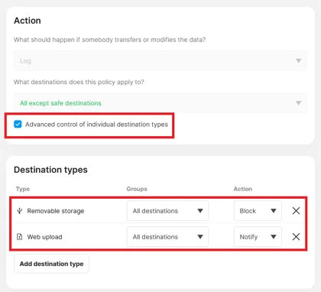Click the arrow of the Notify action dropdown
This screenshot has width=321, height=292.
click(274, 237)
